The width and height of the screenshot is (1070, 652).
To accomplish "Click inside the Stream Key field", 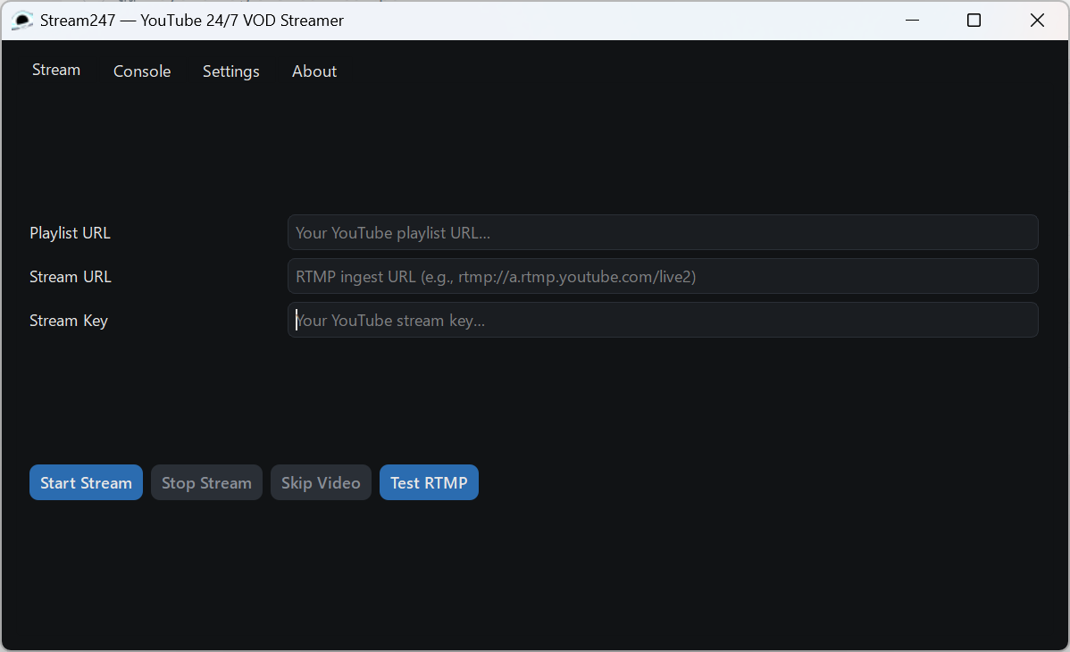I will coord(662,320).
